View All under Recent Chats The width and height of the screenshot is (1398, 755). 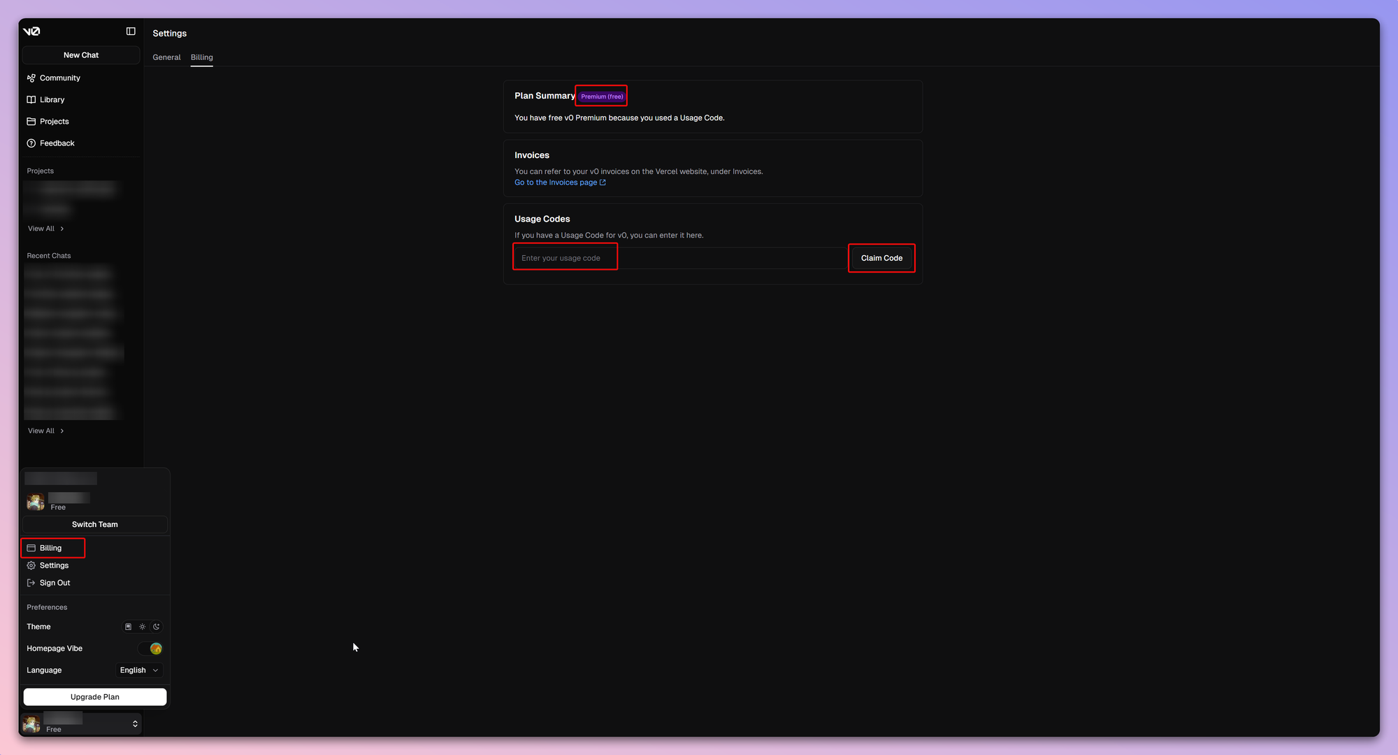pos(46,431)
